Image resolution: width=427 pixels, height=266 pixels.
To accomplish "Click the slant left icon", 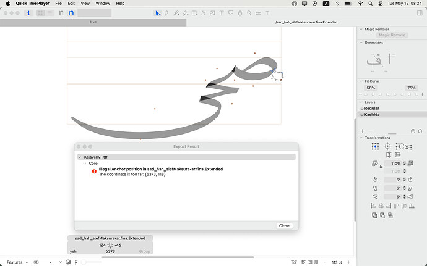I will tap(375, 188).
